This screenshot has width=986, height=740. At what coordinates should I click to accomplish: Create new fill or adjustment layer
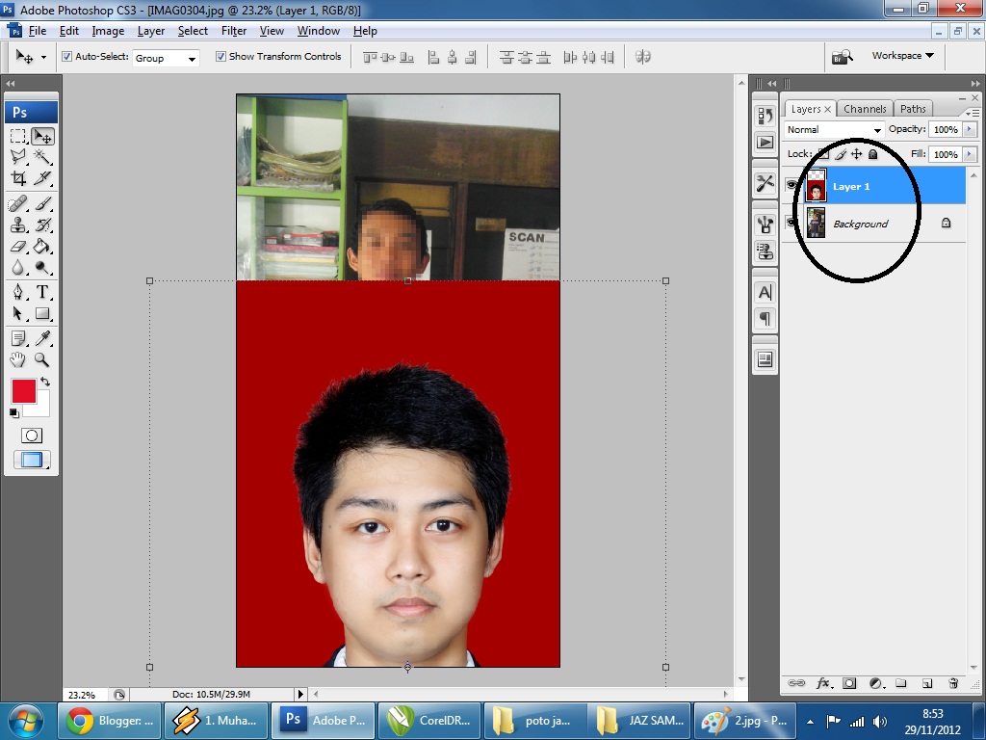tap(875, 683)
